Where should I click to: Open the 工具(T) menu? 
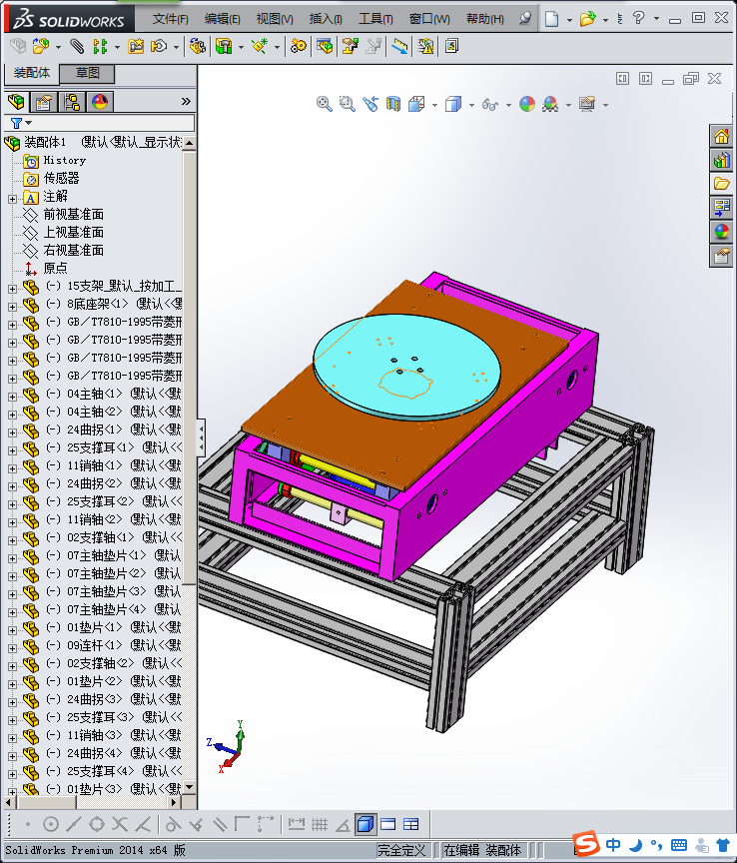click(375, 19)
